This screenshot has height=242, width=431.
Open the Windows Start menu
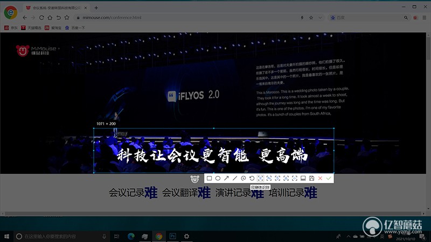[6, 236]
